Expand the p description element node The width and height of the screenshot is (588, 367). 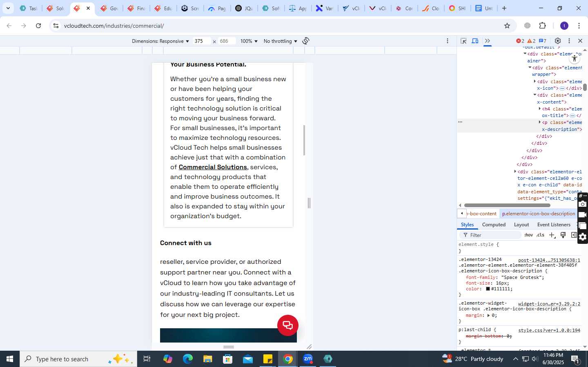pos(540,122)
